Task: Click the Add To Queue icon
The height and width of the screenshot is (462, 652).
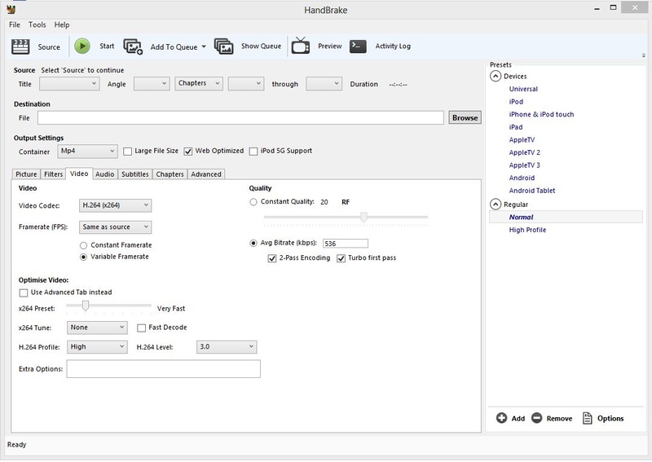Action: pyautogui.click(x=133, y=46)
